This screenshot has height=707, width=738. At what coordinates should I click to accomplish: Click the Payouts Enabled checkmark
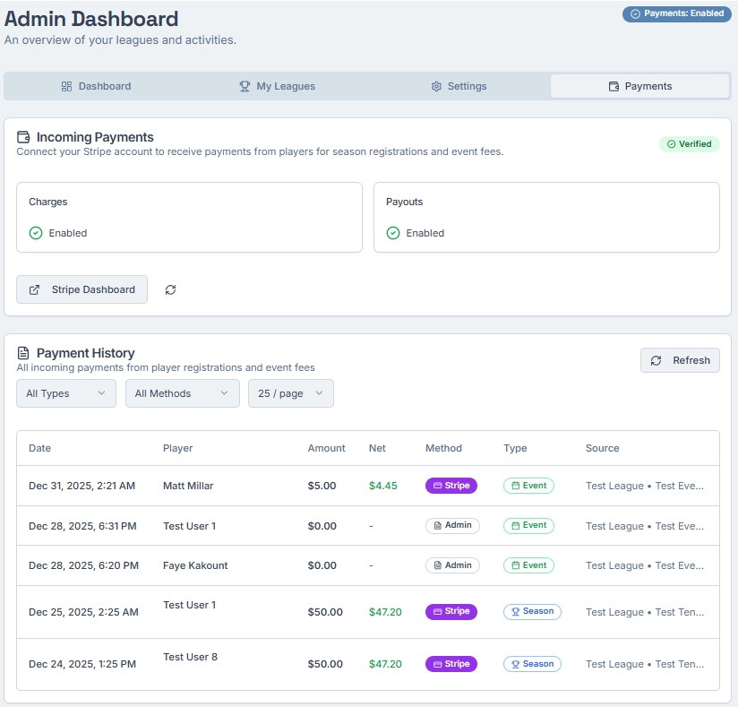pos(392,233)
